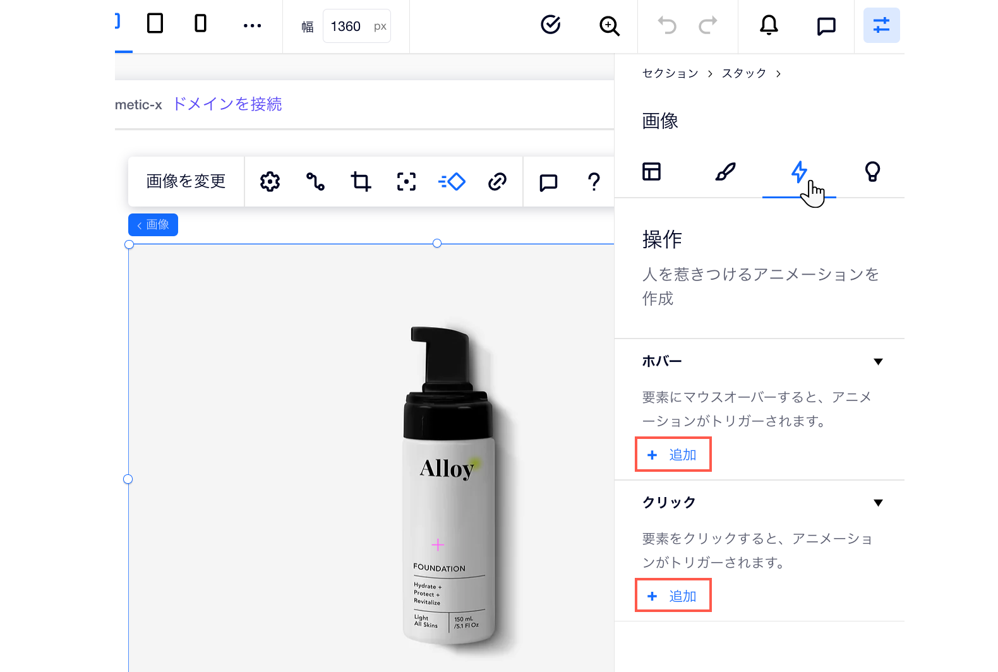Select the crop tool icon
998x672 pixels.
(x=361, y=182)
